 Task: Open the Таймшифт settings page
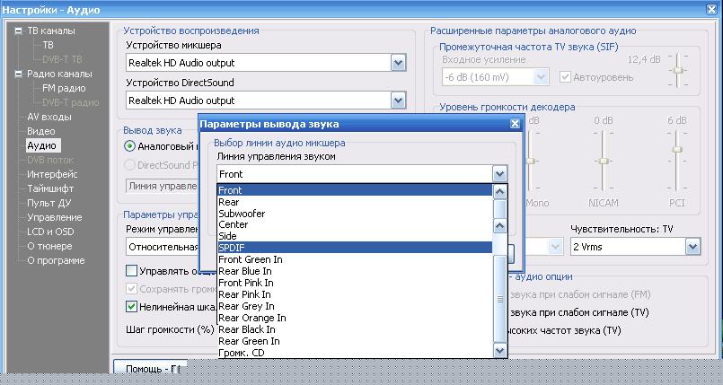[x=51, y=188]
